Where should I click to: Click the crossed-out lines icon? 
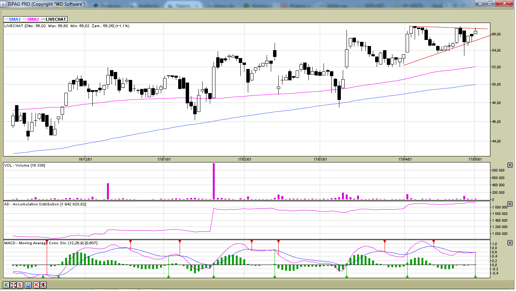37,285
